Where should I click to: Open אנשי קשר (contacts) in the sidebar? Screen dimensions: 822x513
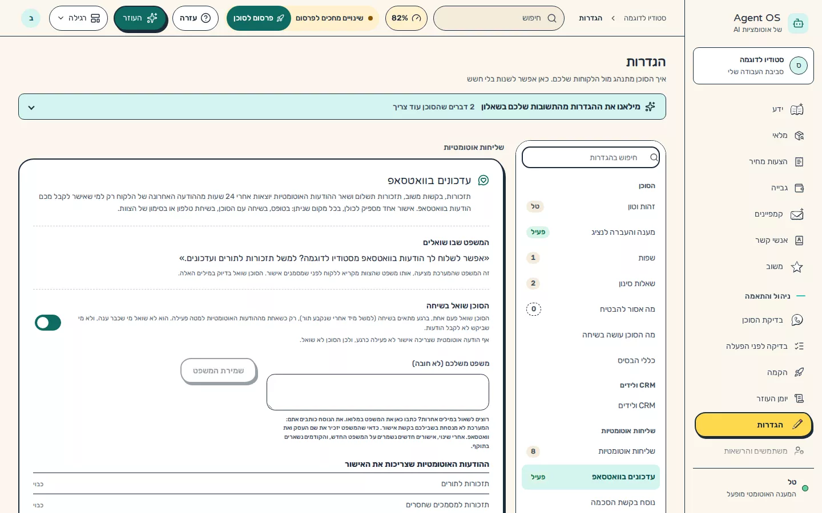[x=753, y=241]
